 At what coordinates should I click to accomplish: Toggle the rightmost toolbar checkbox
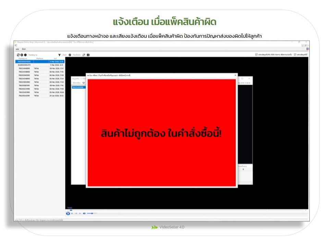[x=295, y=55]
